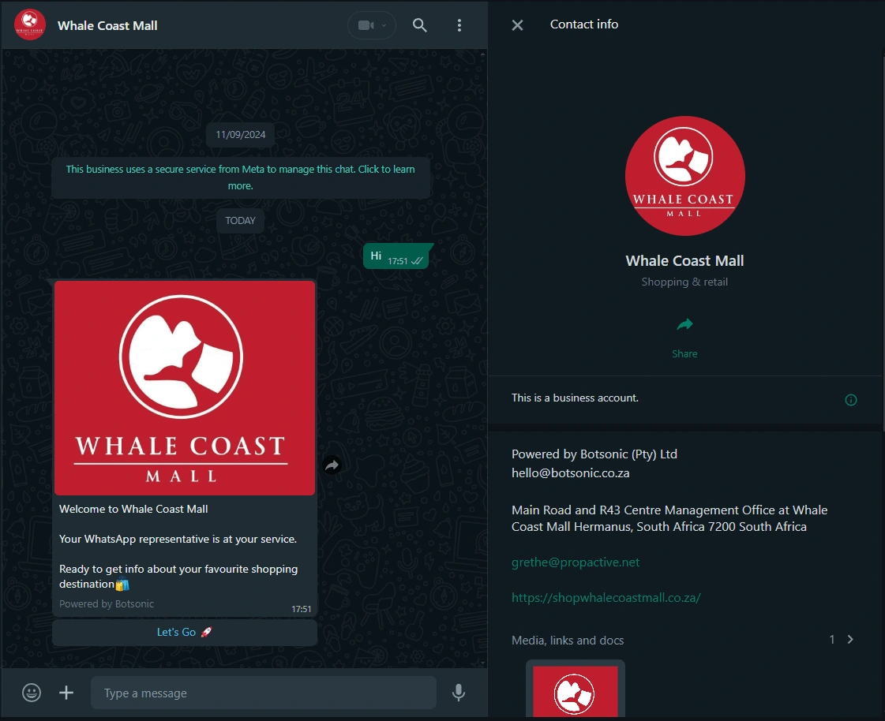Forward the welcome image message
The height and width of the screenshot is (721, 885).
pos(332,465)
